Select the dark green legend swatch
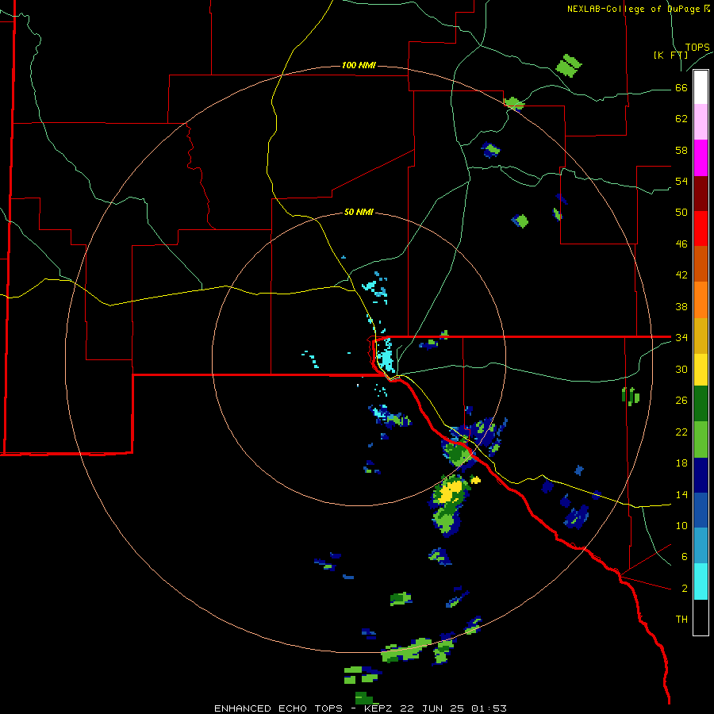This screenshot has width=714, height=714. tap(701, 404)
